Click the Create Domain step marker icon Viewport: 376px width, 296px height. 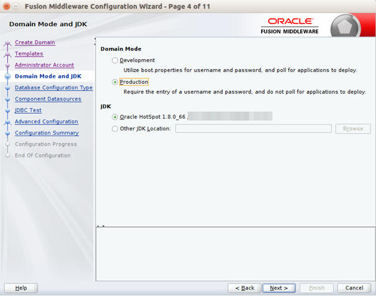point(7,43)
